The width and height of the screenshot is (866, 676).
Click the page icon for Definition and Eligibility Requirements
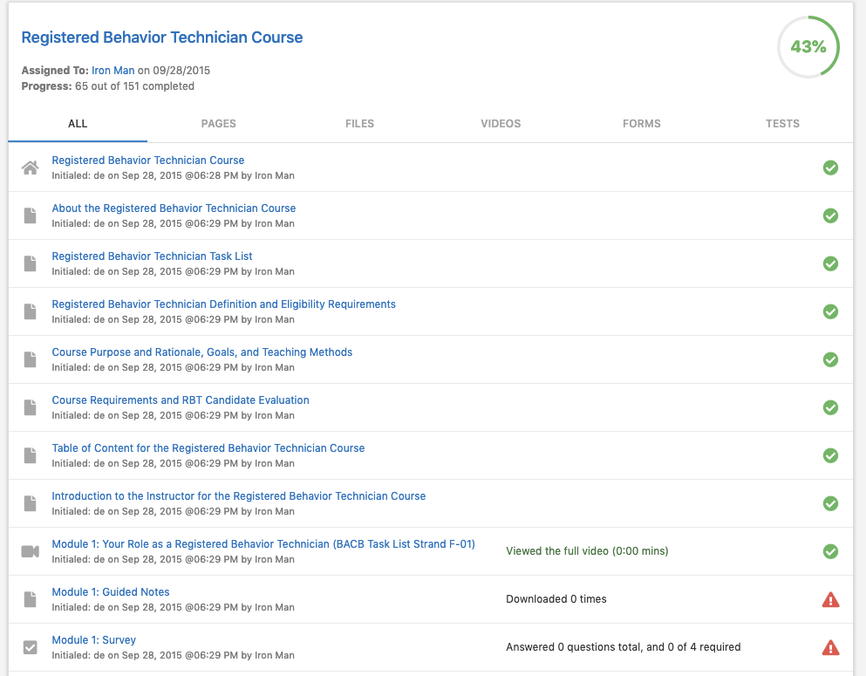click(31, 311)
